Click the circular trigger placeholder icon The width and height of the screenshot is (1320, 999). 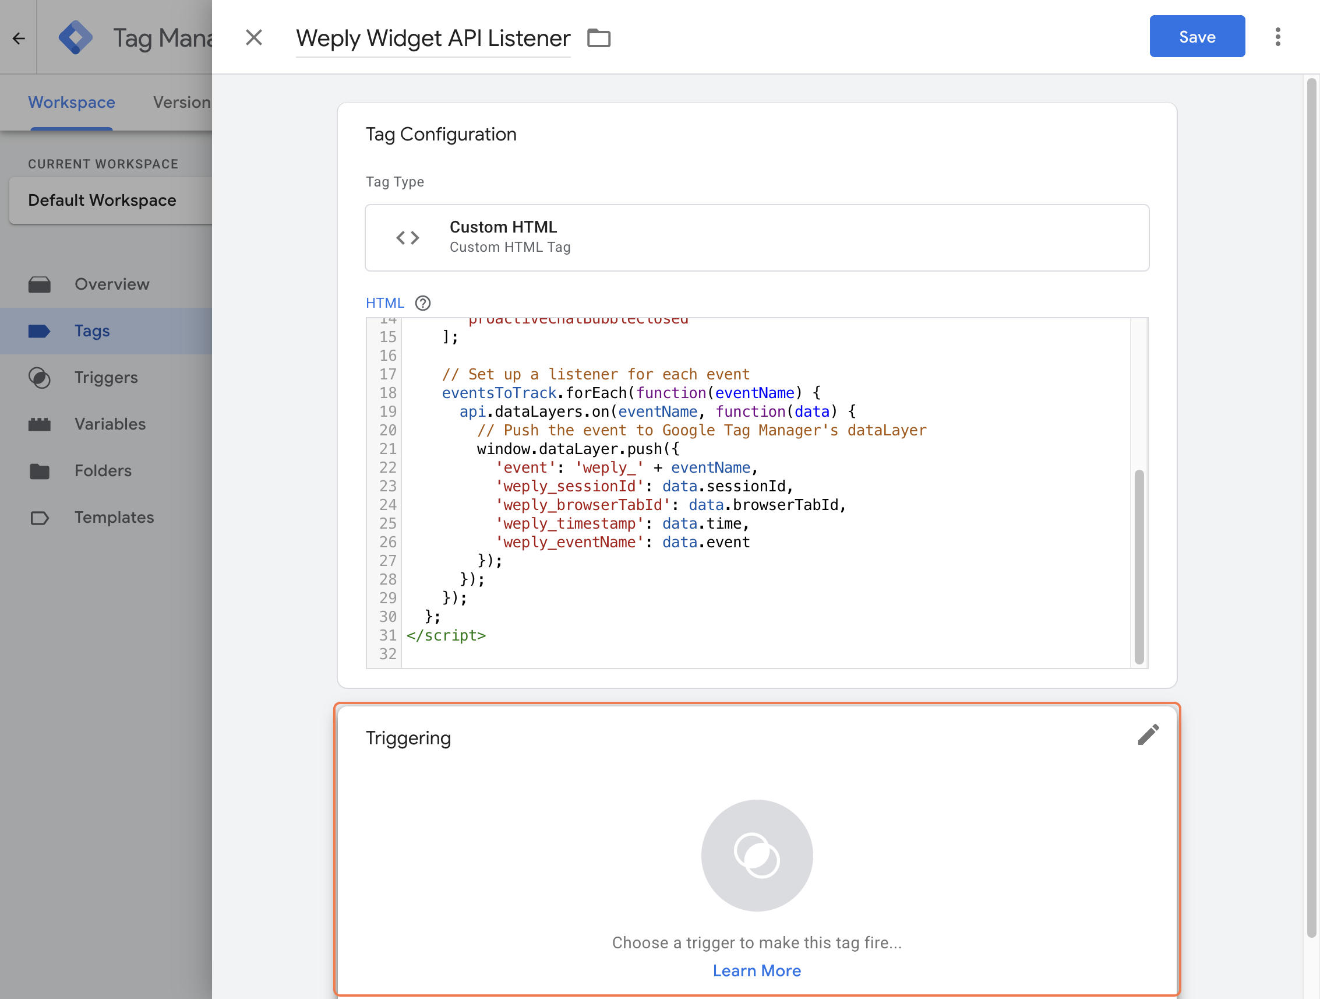(x=757, y=855)
